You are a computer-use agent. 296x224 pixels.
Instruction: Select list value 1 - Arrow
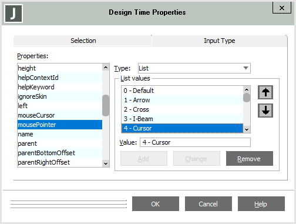(182, 100)
